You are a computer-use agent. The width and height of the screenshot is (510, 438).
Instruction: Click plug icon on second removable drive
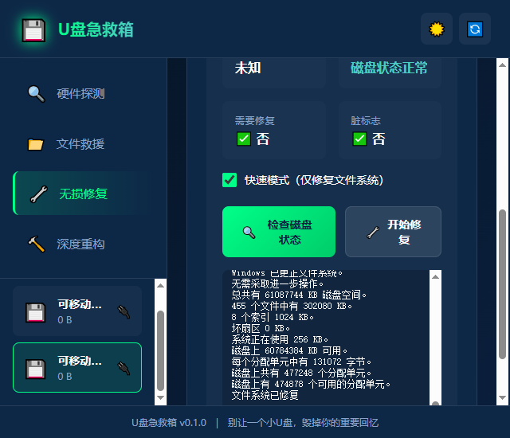[124, 368]
